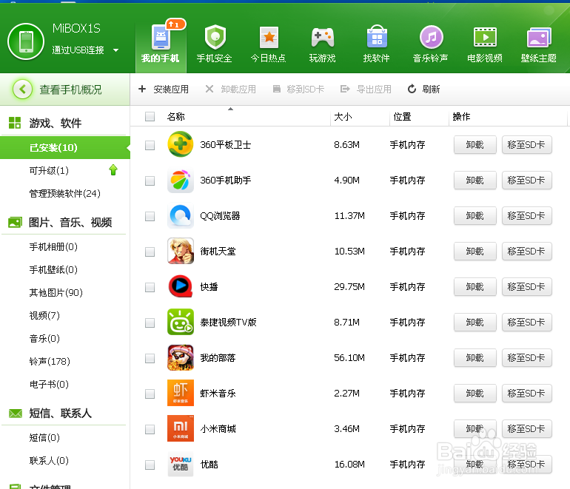Move 街机天堂 with 移至SD卡 button
The height and width of the screenshot is (489, 570).
click(526, 252)
